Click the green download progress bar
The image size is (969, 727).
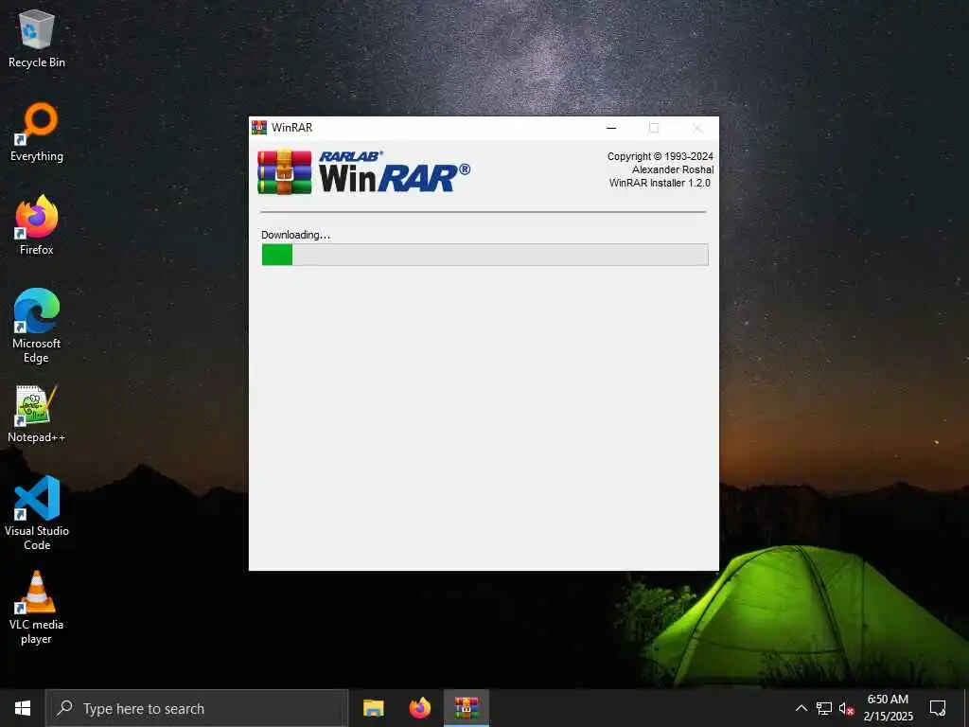[485, 255]
